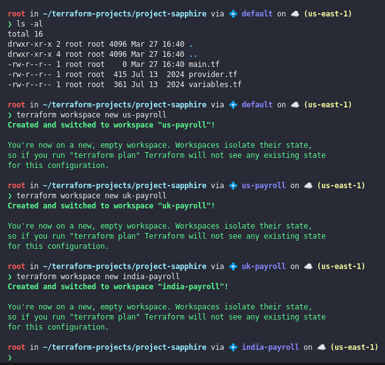Click the 'terraform workspace new us-payroll' command
Image resolution: width=385 pixels, height=365 pixels.
[x=92, y=115]
